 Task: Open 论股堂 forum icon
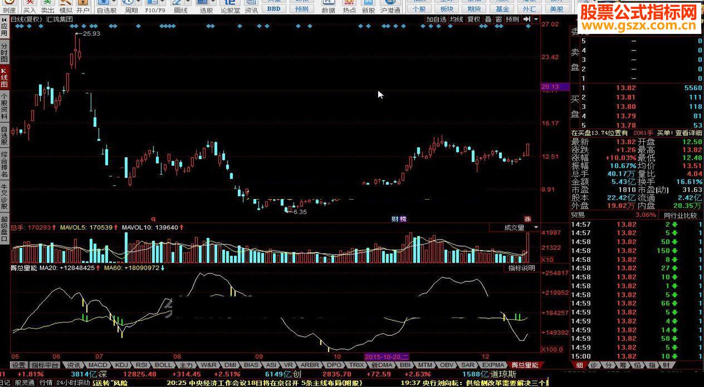(x=230, y=7)
